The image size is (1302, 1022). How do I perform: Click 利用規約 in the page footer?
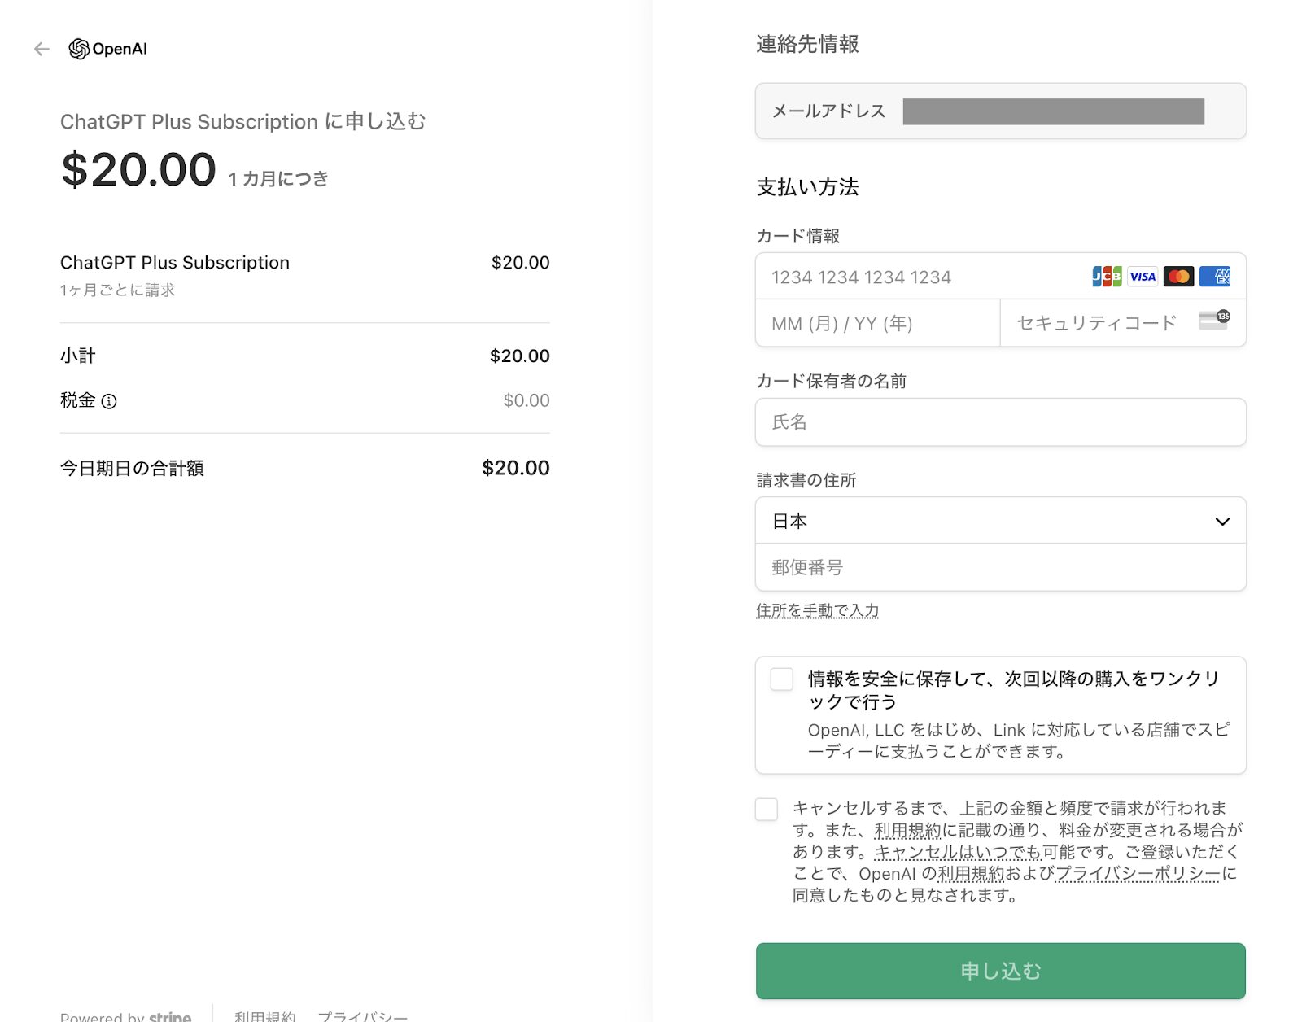264,1015
